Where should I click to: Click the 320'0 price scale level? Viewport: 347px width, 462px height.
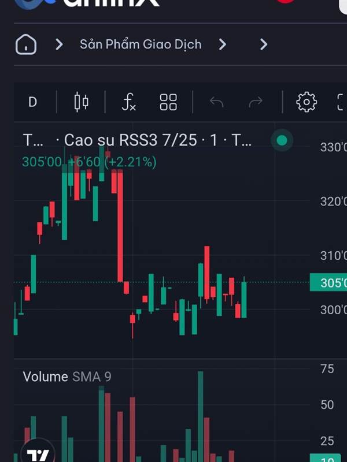pos(334,202)
